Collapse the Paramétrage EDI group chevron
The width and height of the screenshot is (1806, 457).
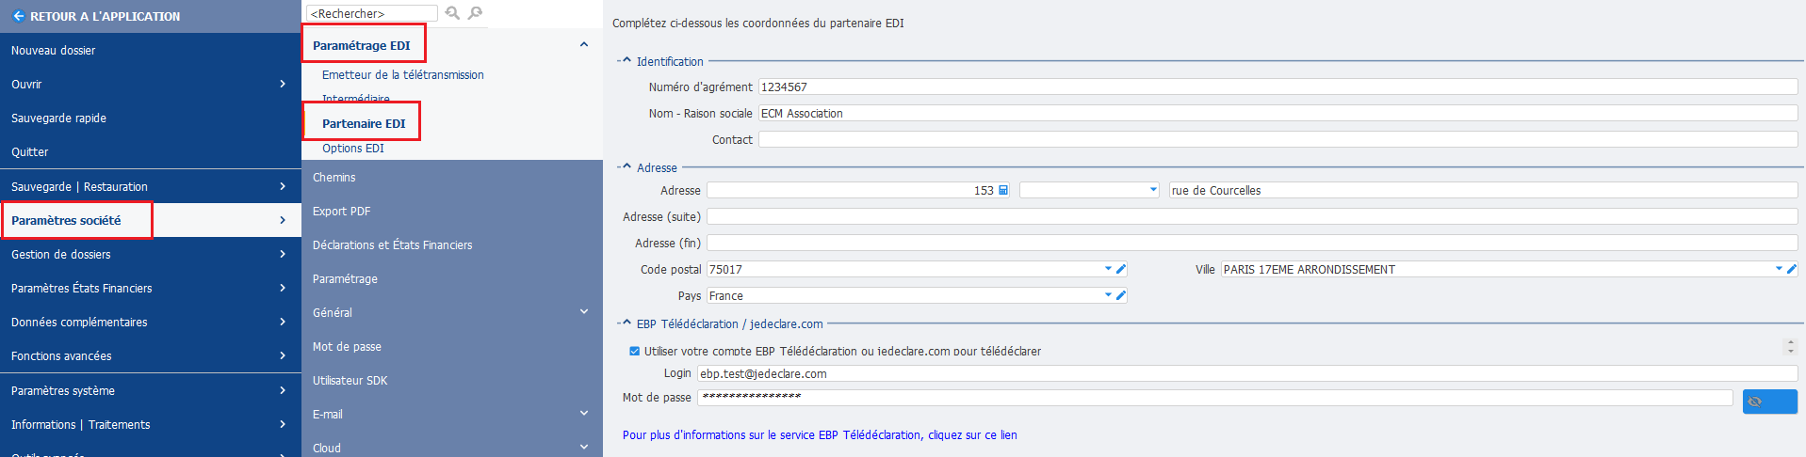(583, 44)
